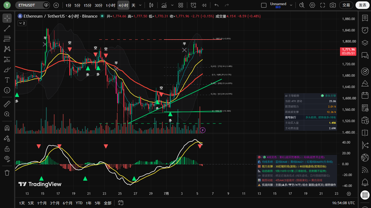The image size is (371, 208).
Task: Select the zoom in tool
Action: (x=7, y=114)
